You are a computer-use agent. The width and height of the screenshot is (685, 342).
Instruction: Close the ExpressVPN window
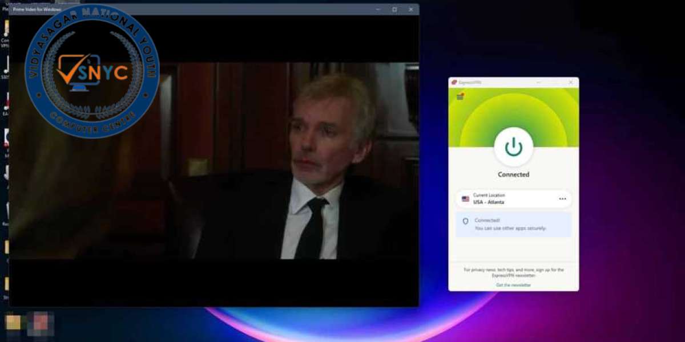click(571, 82)
